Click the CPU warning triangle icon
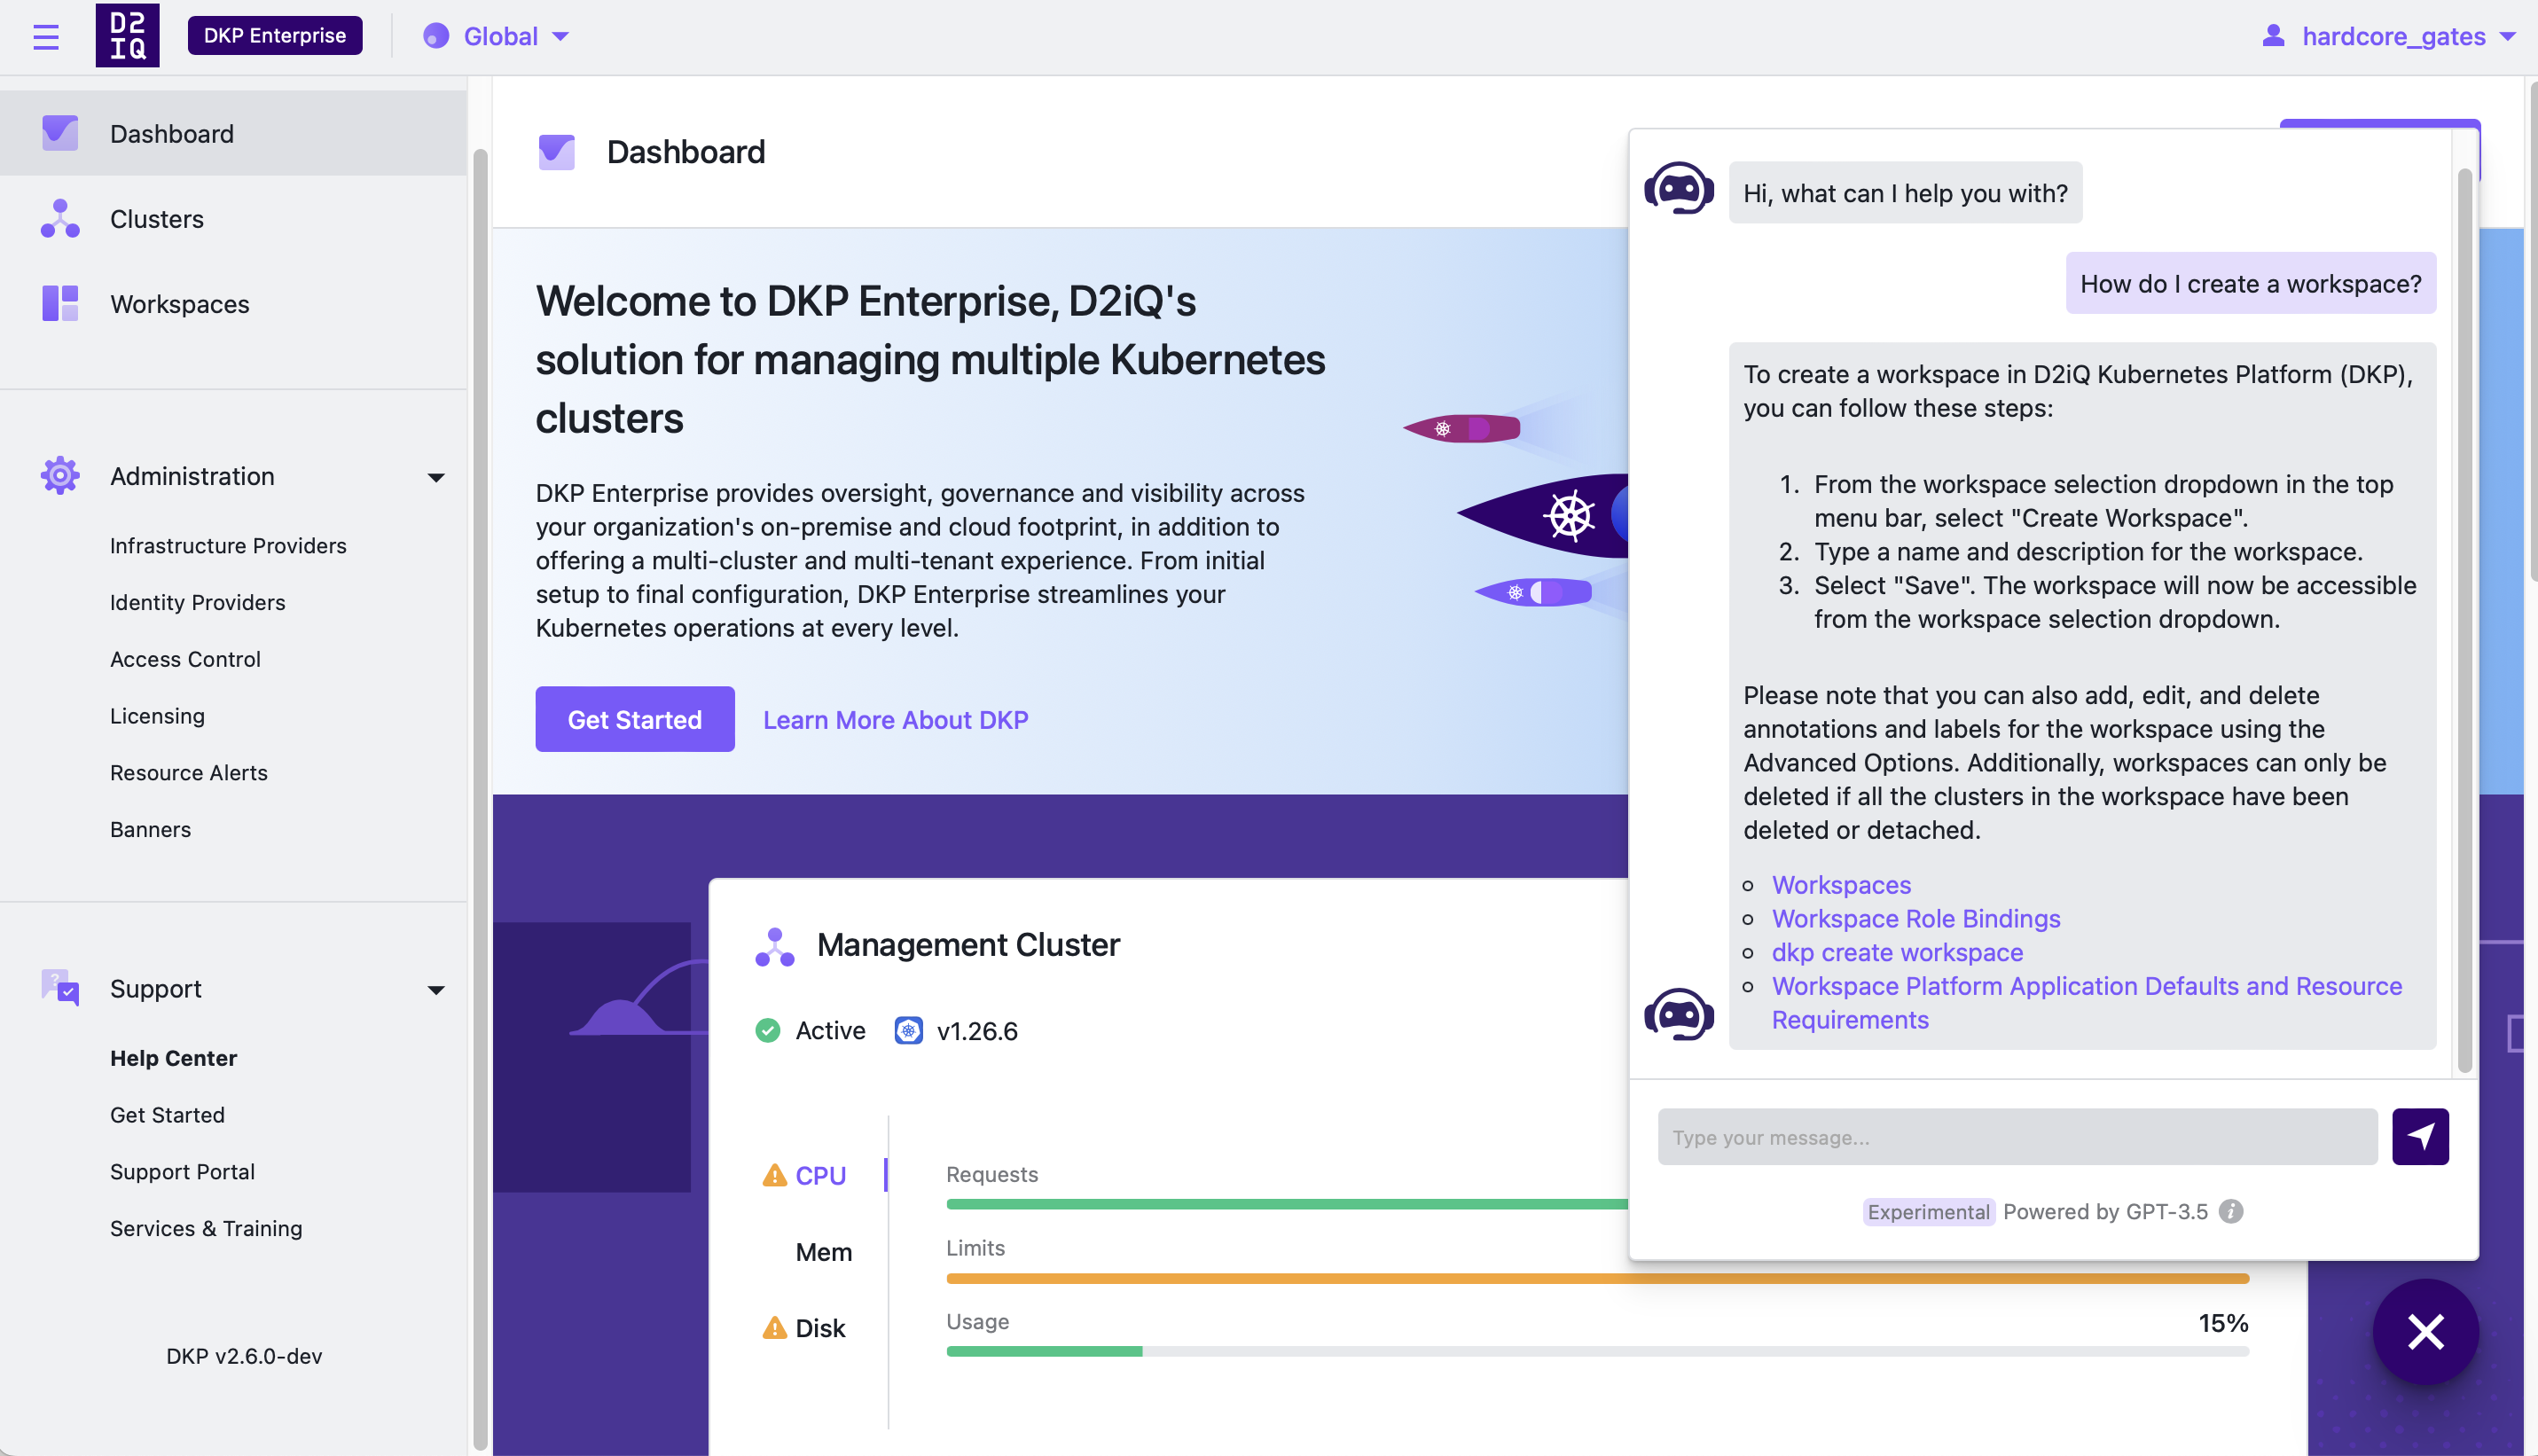Screen dimensions: 2538x1456 775,1175
